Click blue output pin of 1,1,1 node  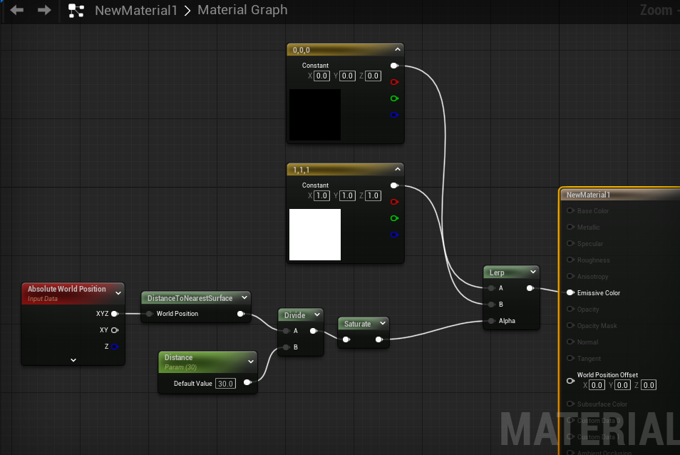(x=393, y=235)
